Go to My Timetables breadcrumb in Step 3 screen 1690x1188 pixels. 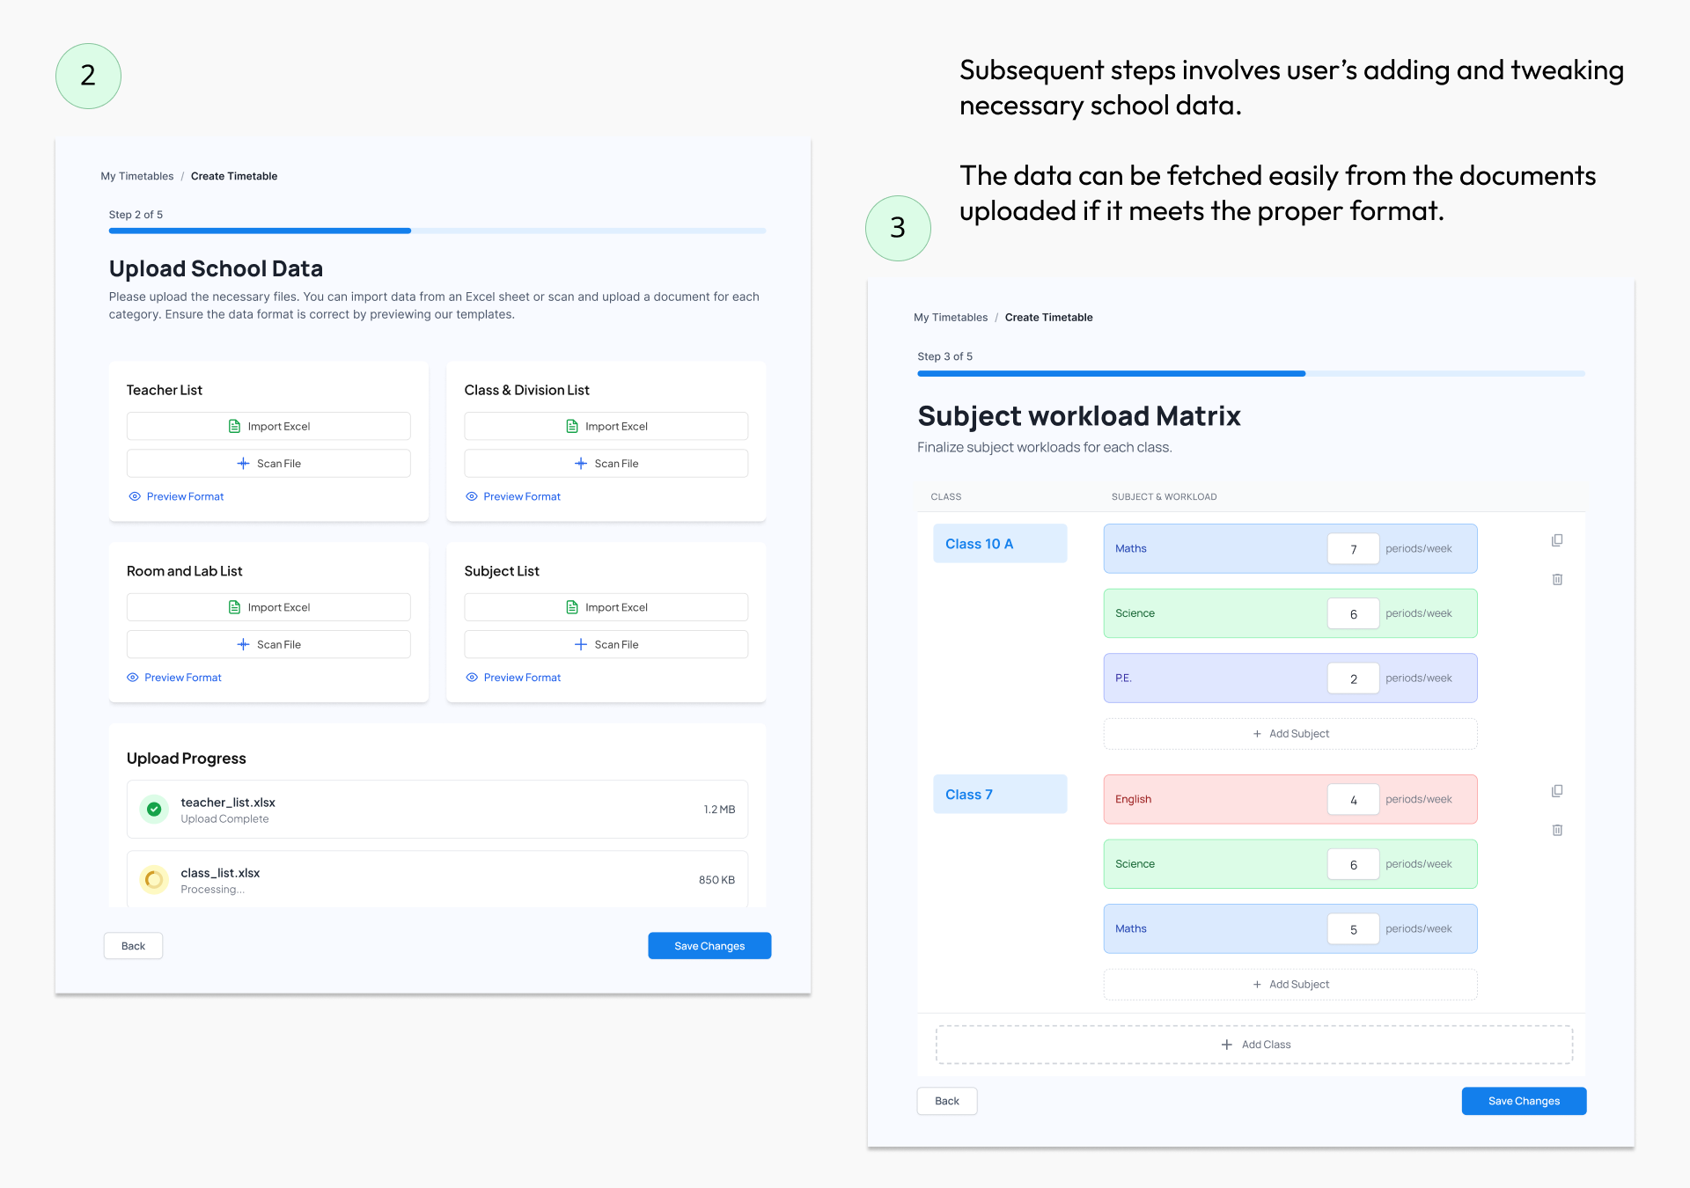pyautogui.click(x=951, y=318)
